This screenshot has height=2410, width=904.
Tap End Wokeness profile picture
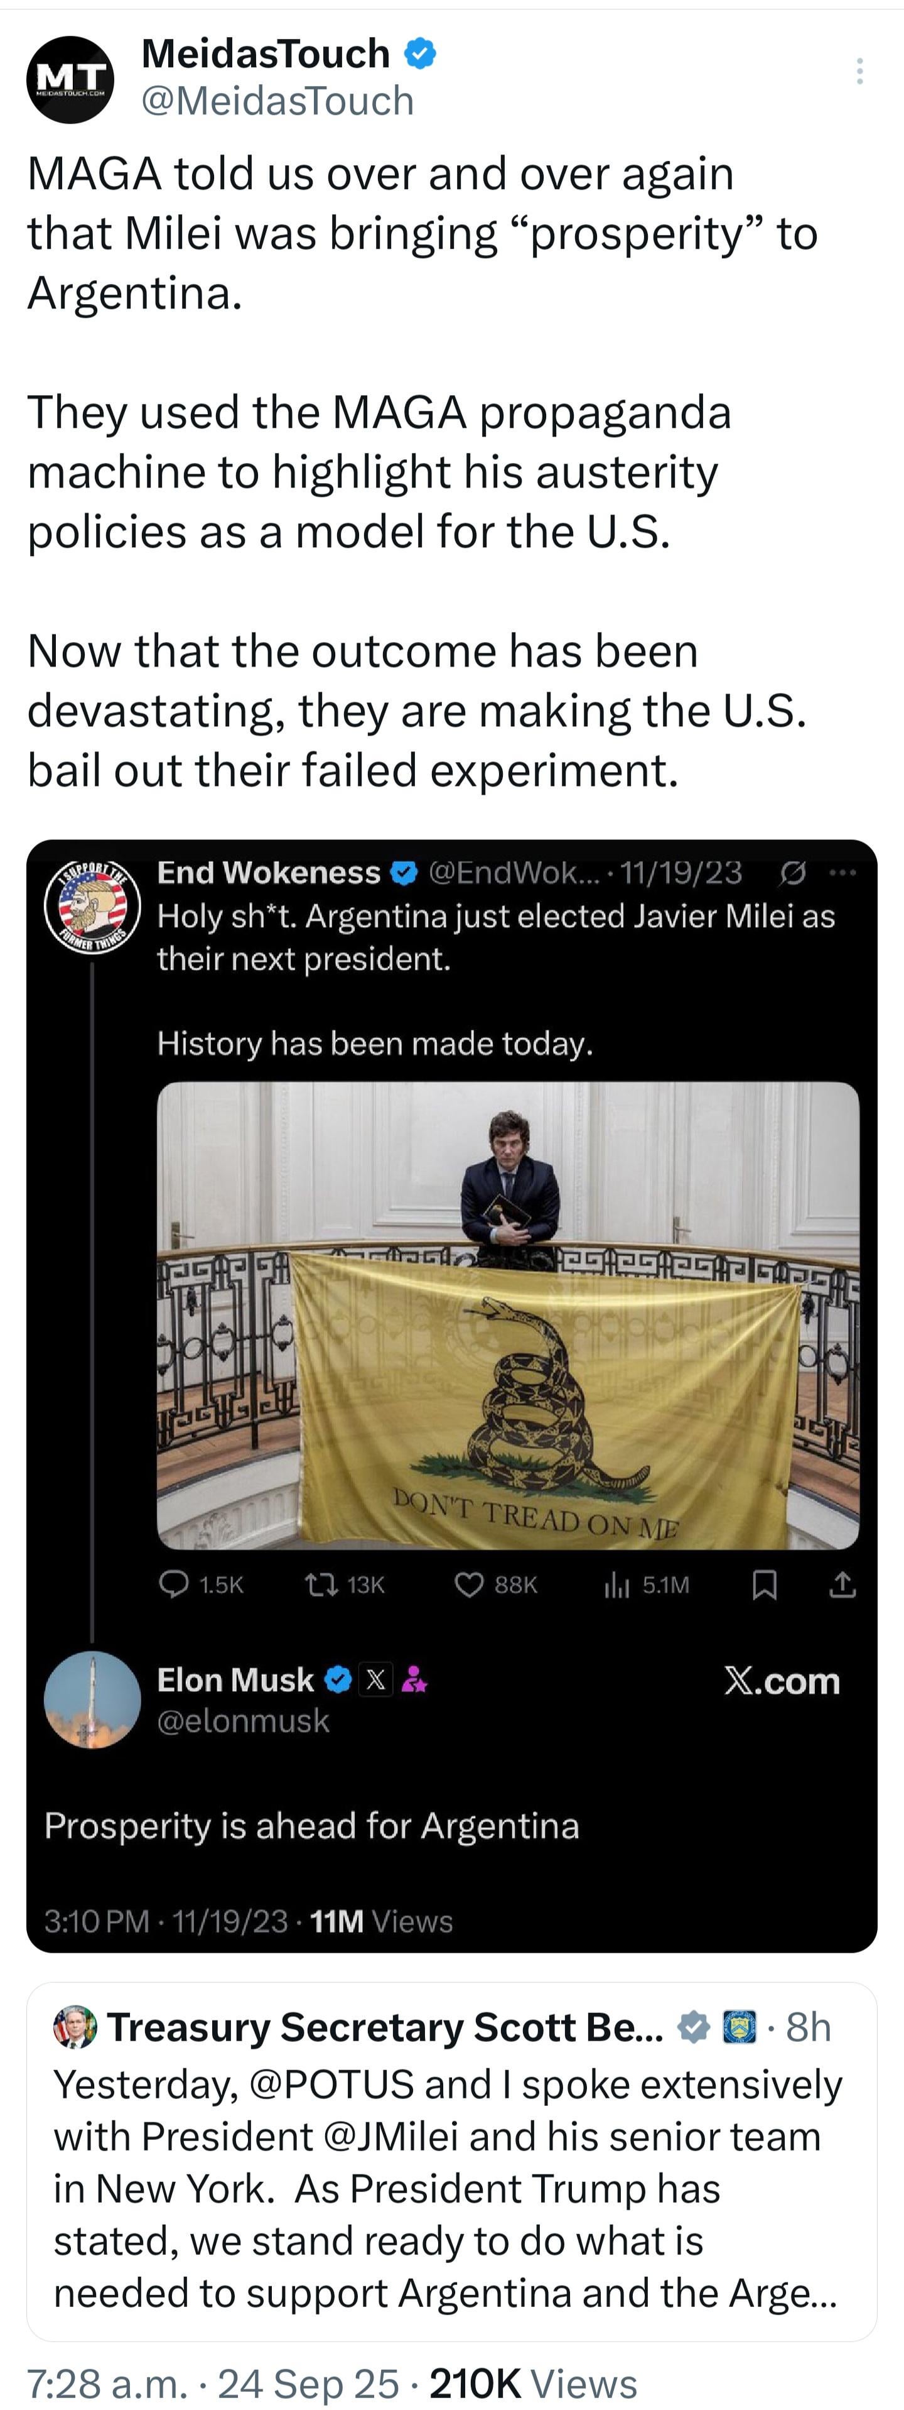pos(92,907)
